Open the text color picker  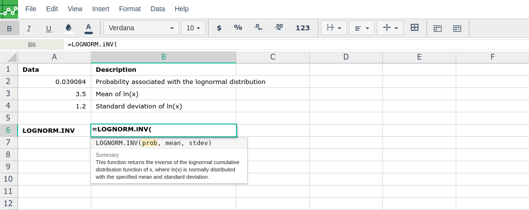tap(88, 28)
